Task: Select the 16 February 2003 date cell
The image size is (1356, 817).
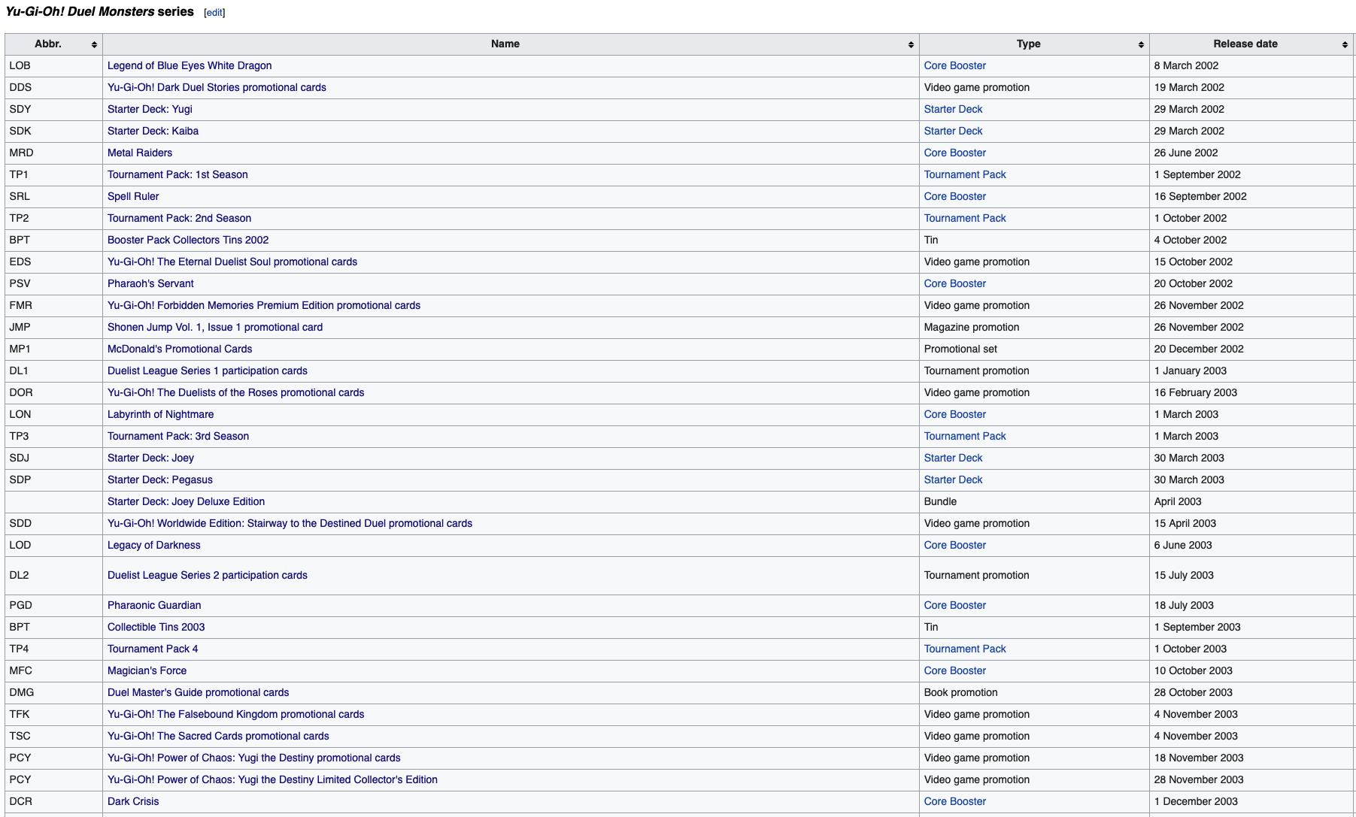Action: click(1251, 393)
